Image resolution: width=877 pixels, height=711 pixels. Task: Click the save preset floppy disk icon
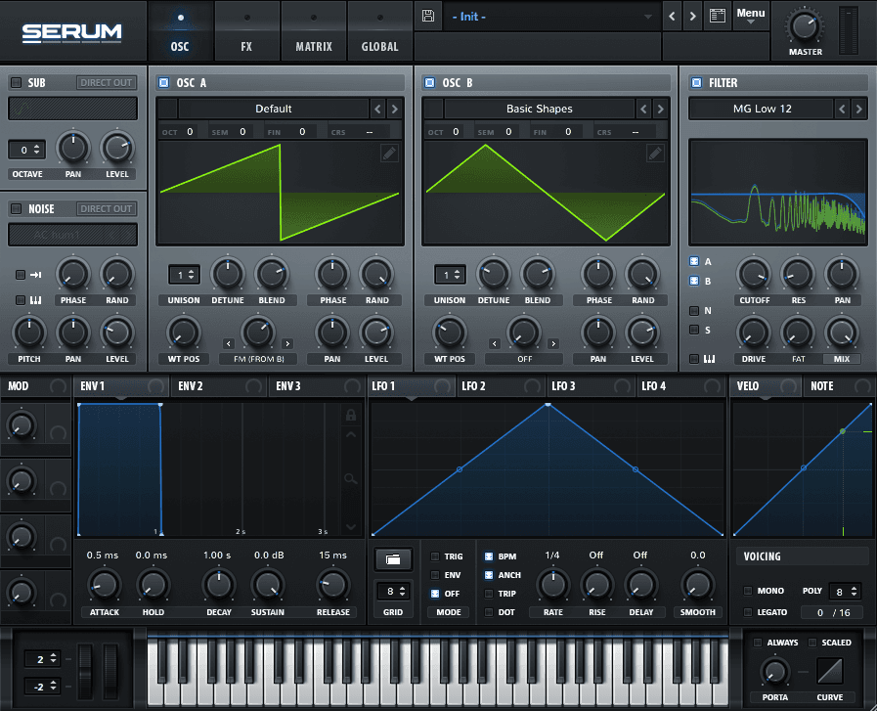coord(428,16)
